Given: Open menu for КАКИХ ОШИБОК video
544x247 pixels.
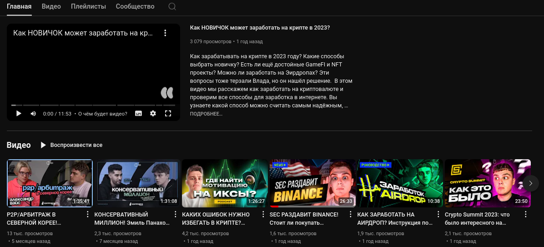Looking at the screenshot, I should click(x=263, y=214).
